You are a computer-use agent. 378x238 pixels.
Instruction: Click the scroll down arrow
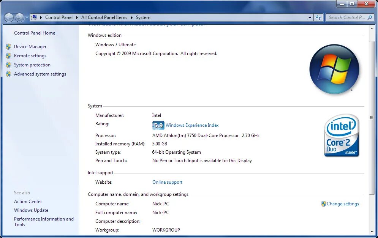[x=372, y=232]
